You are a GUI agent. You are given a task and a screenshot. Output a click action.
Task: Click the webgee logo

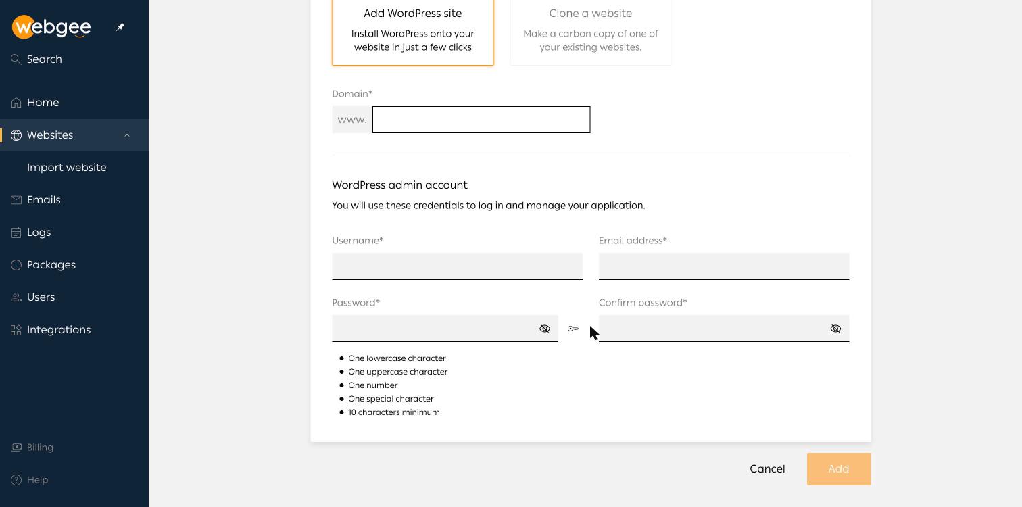[x=51, y=27]
